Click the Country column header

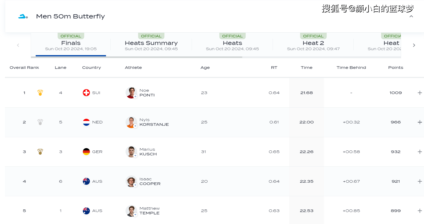91,68
